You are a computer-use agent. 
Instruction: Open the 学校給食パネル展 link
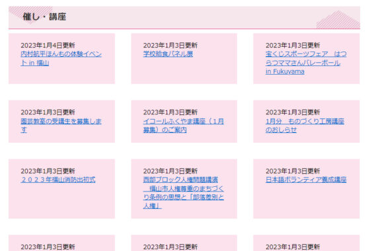168,54
